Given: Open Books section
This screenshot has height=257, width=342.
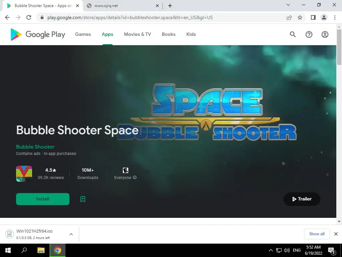Looking at the screenshot, I should [169, 34].
